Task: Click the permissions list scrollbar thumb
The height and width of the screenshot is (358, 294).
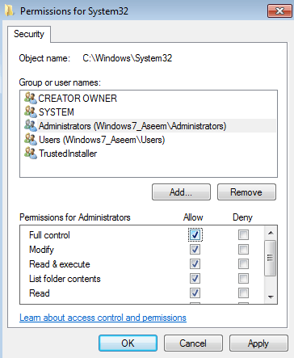Action: point(271,258)
